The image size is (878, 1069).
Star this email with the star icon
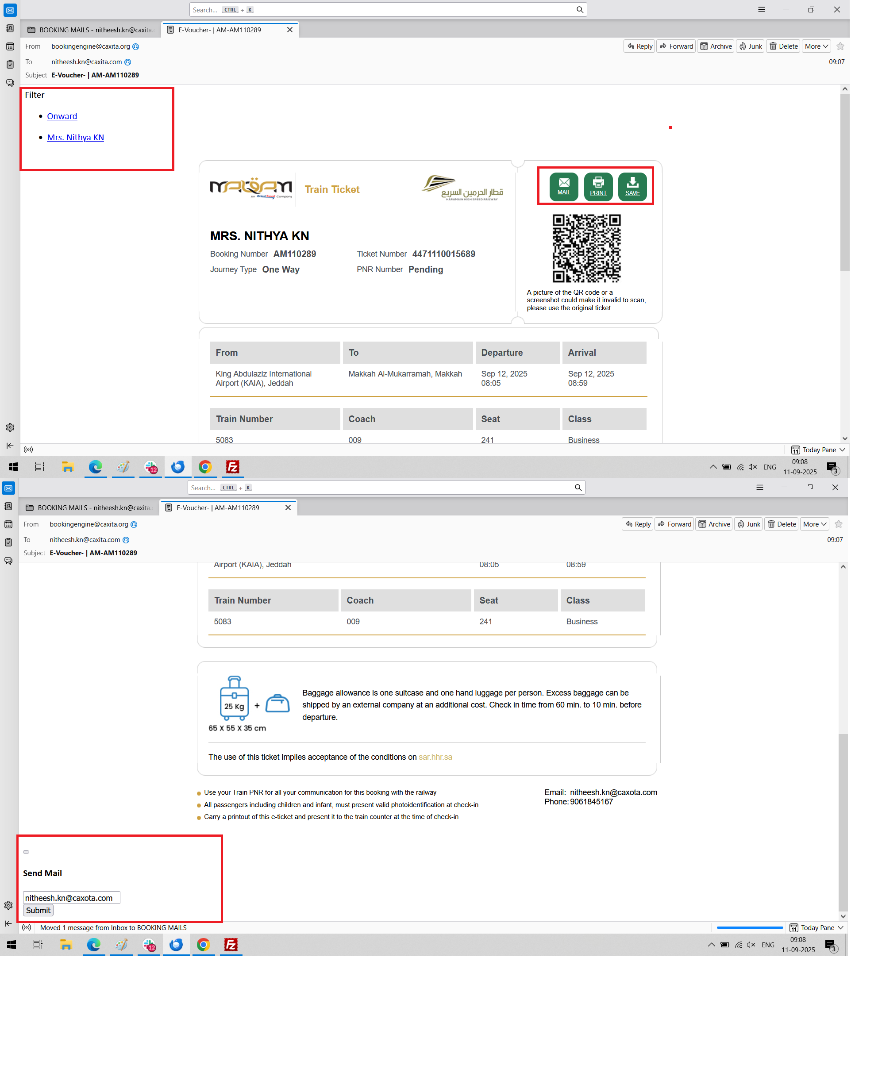(x=840, y=46)
